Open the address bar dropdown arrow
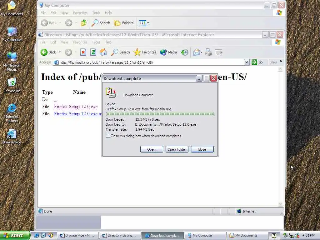 [x=247, y=62]
